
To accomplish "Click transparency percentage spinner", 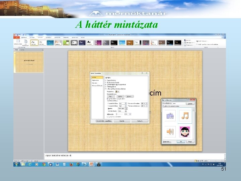I will 130,114.
